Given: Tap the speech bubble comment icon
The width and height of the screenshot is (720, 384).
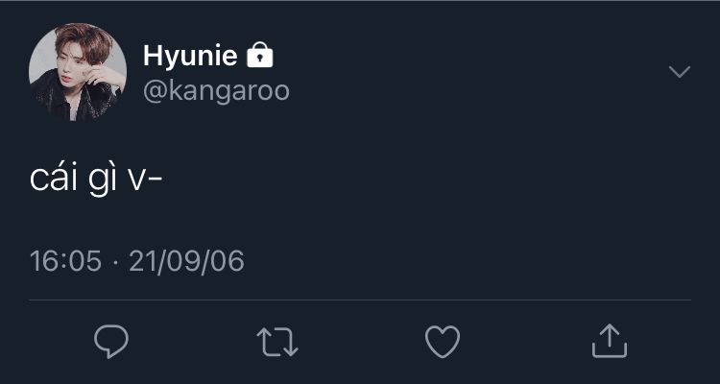Looking at the screenshot, I should (111, 341).
